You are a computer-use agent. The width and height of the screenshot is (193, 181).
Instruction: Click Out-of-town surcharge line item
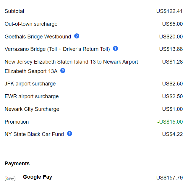[x=31, y=24]
